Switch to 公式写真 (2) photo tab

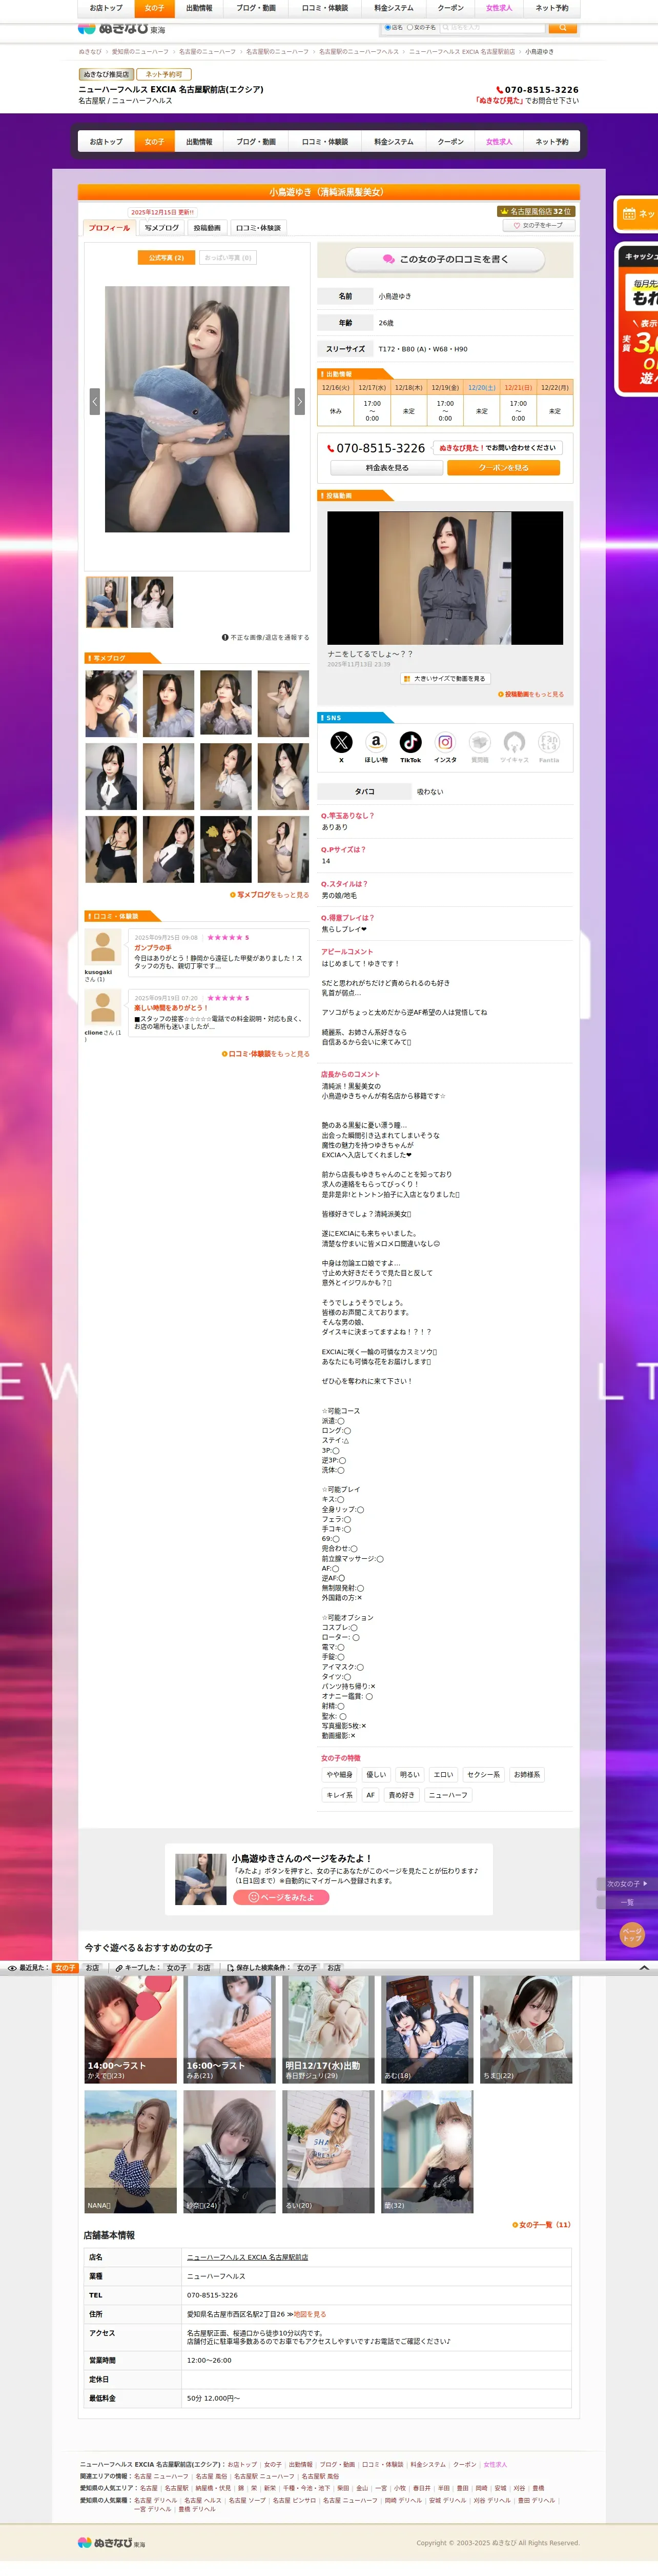pos(166,258)
